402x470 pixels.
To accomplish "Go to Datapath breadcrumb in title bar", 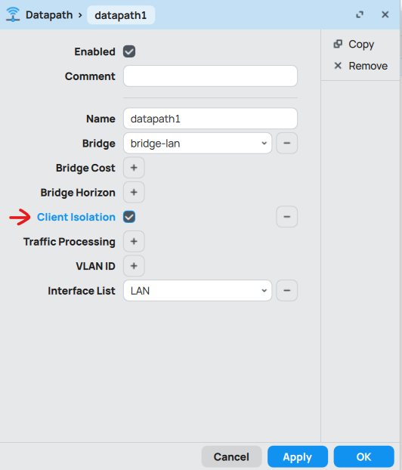I will 49,14.
